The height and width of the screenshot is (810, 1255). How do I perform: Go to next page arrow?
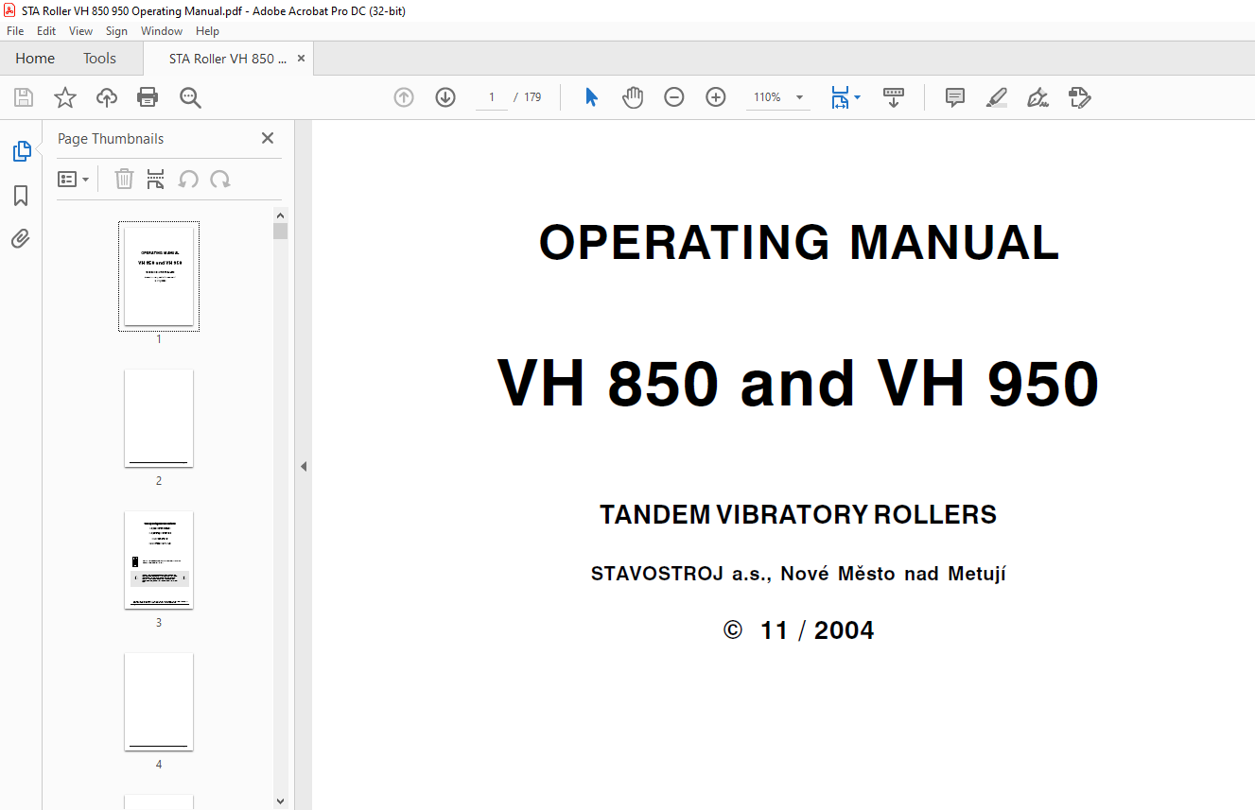[445, 97]
